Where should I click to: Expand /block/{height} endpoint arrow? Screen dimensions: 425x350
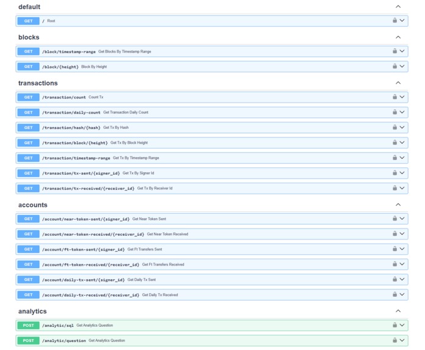(x=402, y=67)
